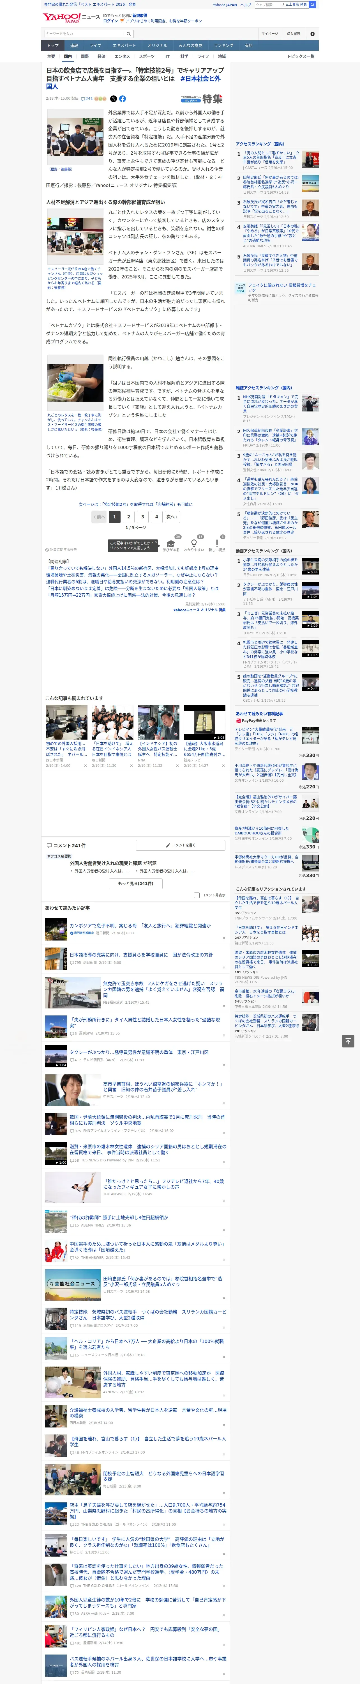Open the Yahoo!ニュース オリジナル 特集 link

coord(199,610)
